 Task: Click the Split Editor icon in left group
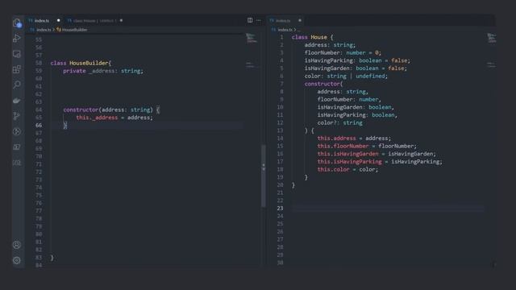pos(250,20)
